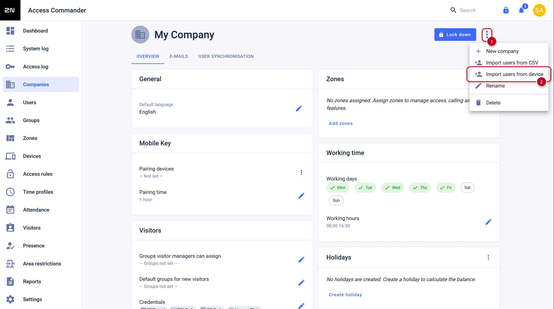
Task: Edit Default language with pencil icon
Action: click(x=299, y=108)
